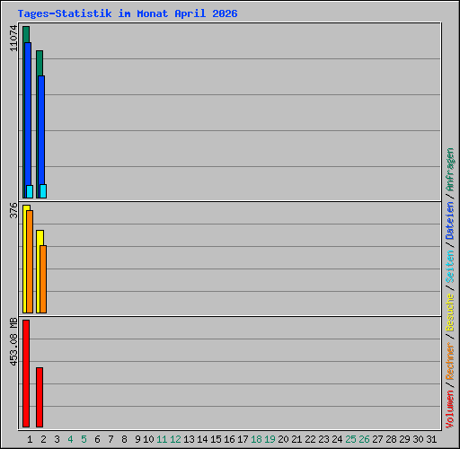460x449 pixels.
Task: Click the 'Seiten' legend label
Action: click(450, 267)
